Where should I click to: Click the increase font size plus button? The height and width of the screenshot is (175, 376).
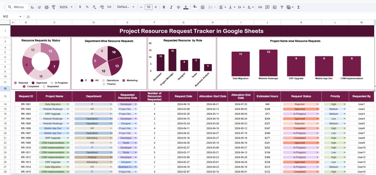coord(156,7)
